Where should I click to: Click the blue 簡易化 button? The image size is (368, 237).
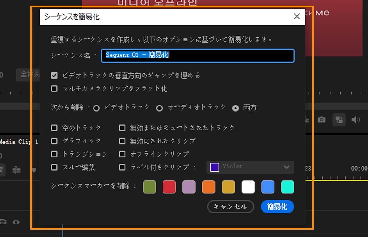pyautogui.click(x=277, y=207)
